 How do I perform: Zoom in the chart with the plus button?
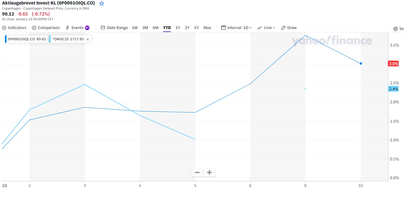209,172
